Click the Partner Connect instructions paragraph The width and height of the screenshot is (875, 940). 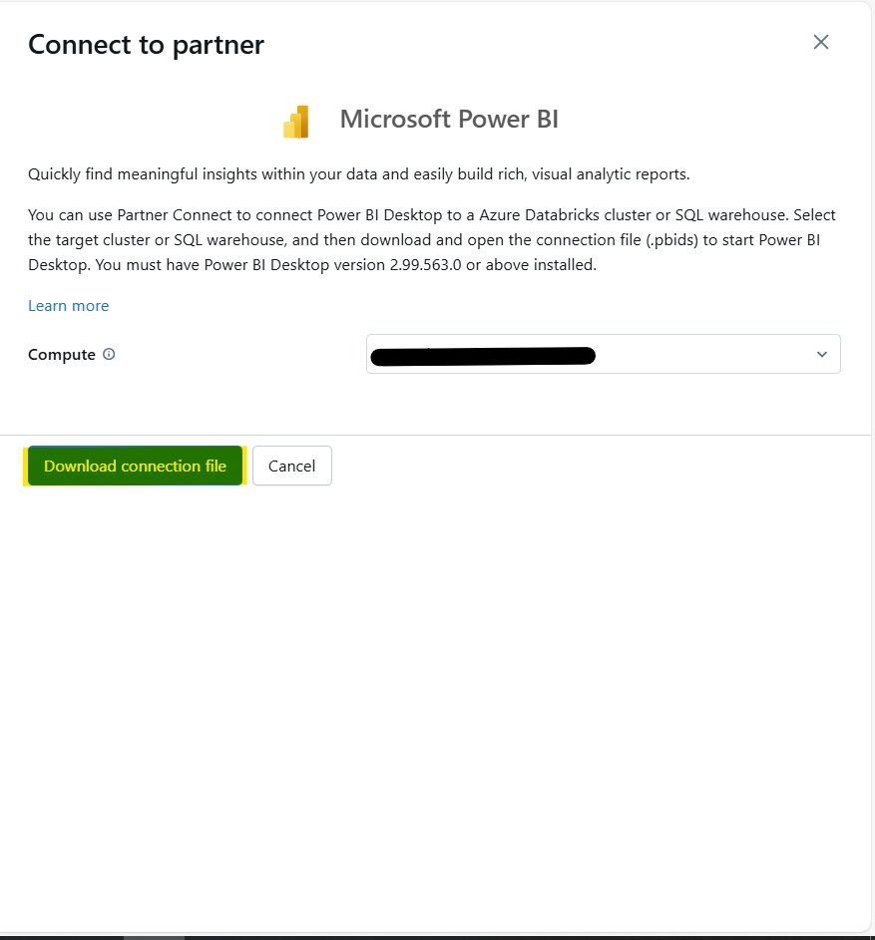(432, 240)
